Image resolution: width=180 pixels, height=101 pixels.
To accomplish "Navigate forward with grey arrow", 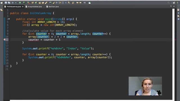I will 85,3.
